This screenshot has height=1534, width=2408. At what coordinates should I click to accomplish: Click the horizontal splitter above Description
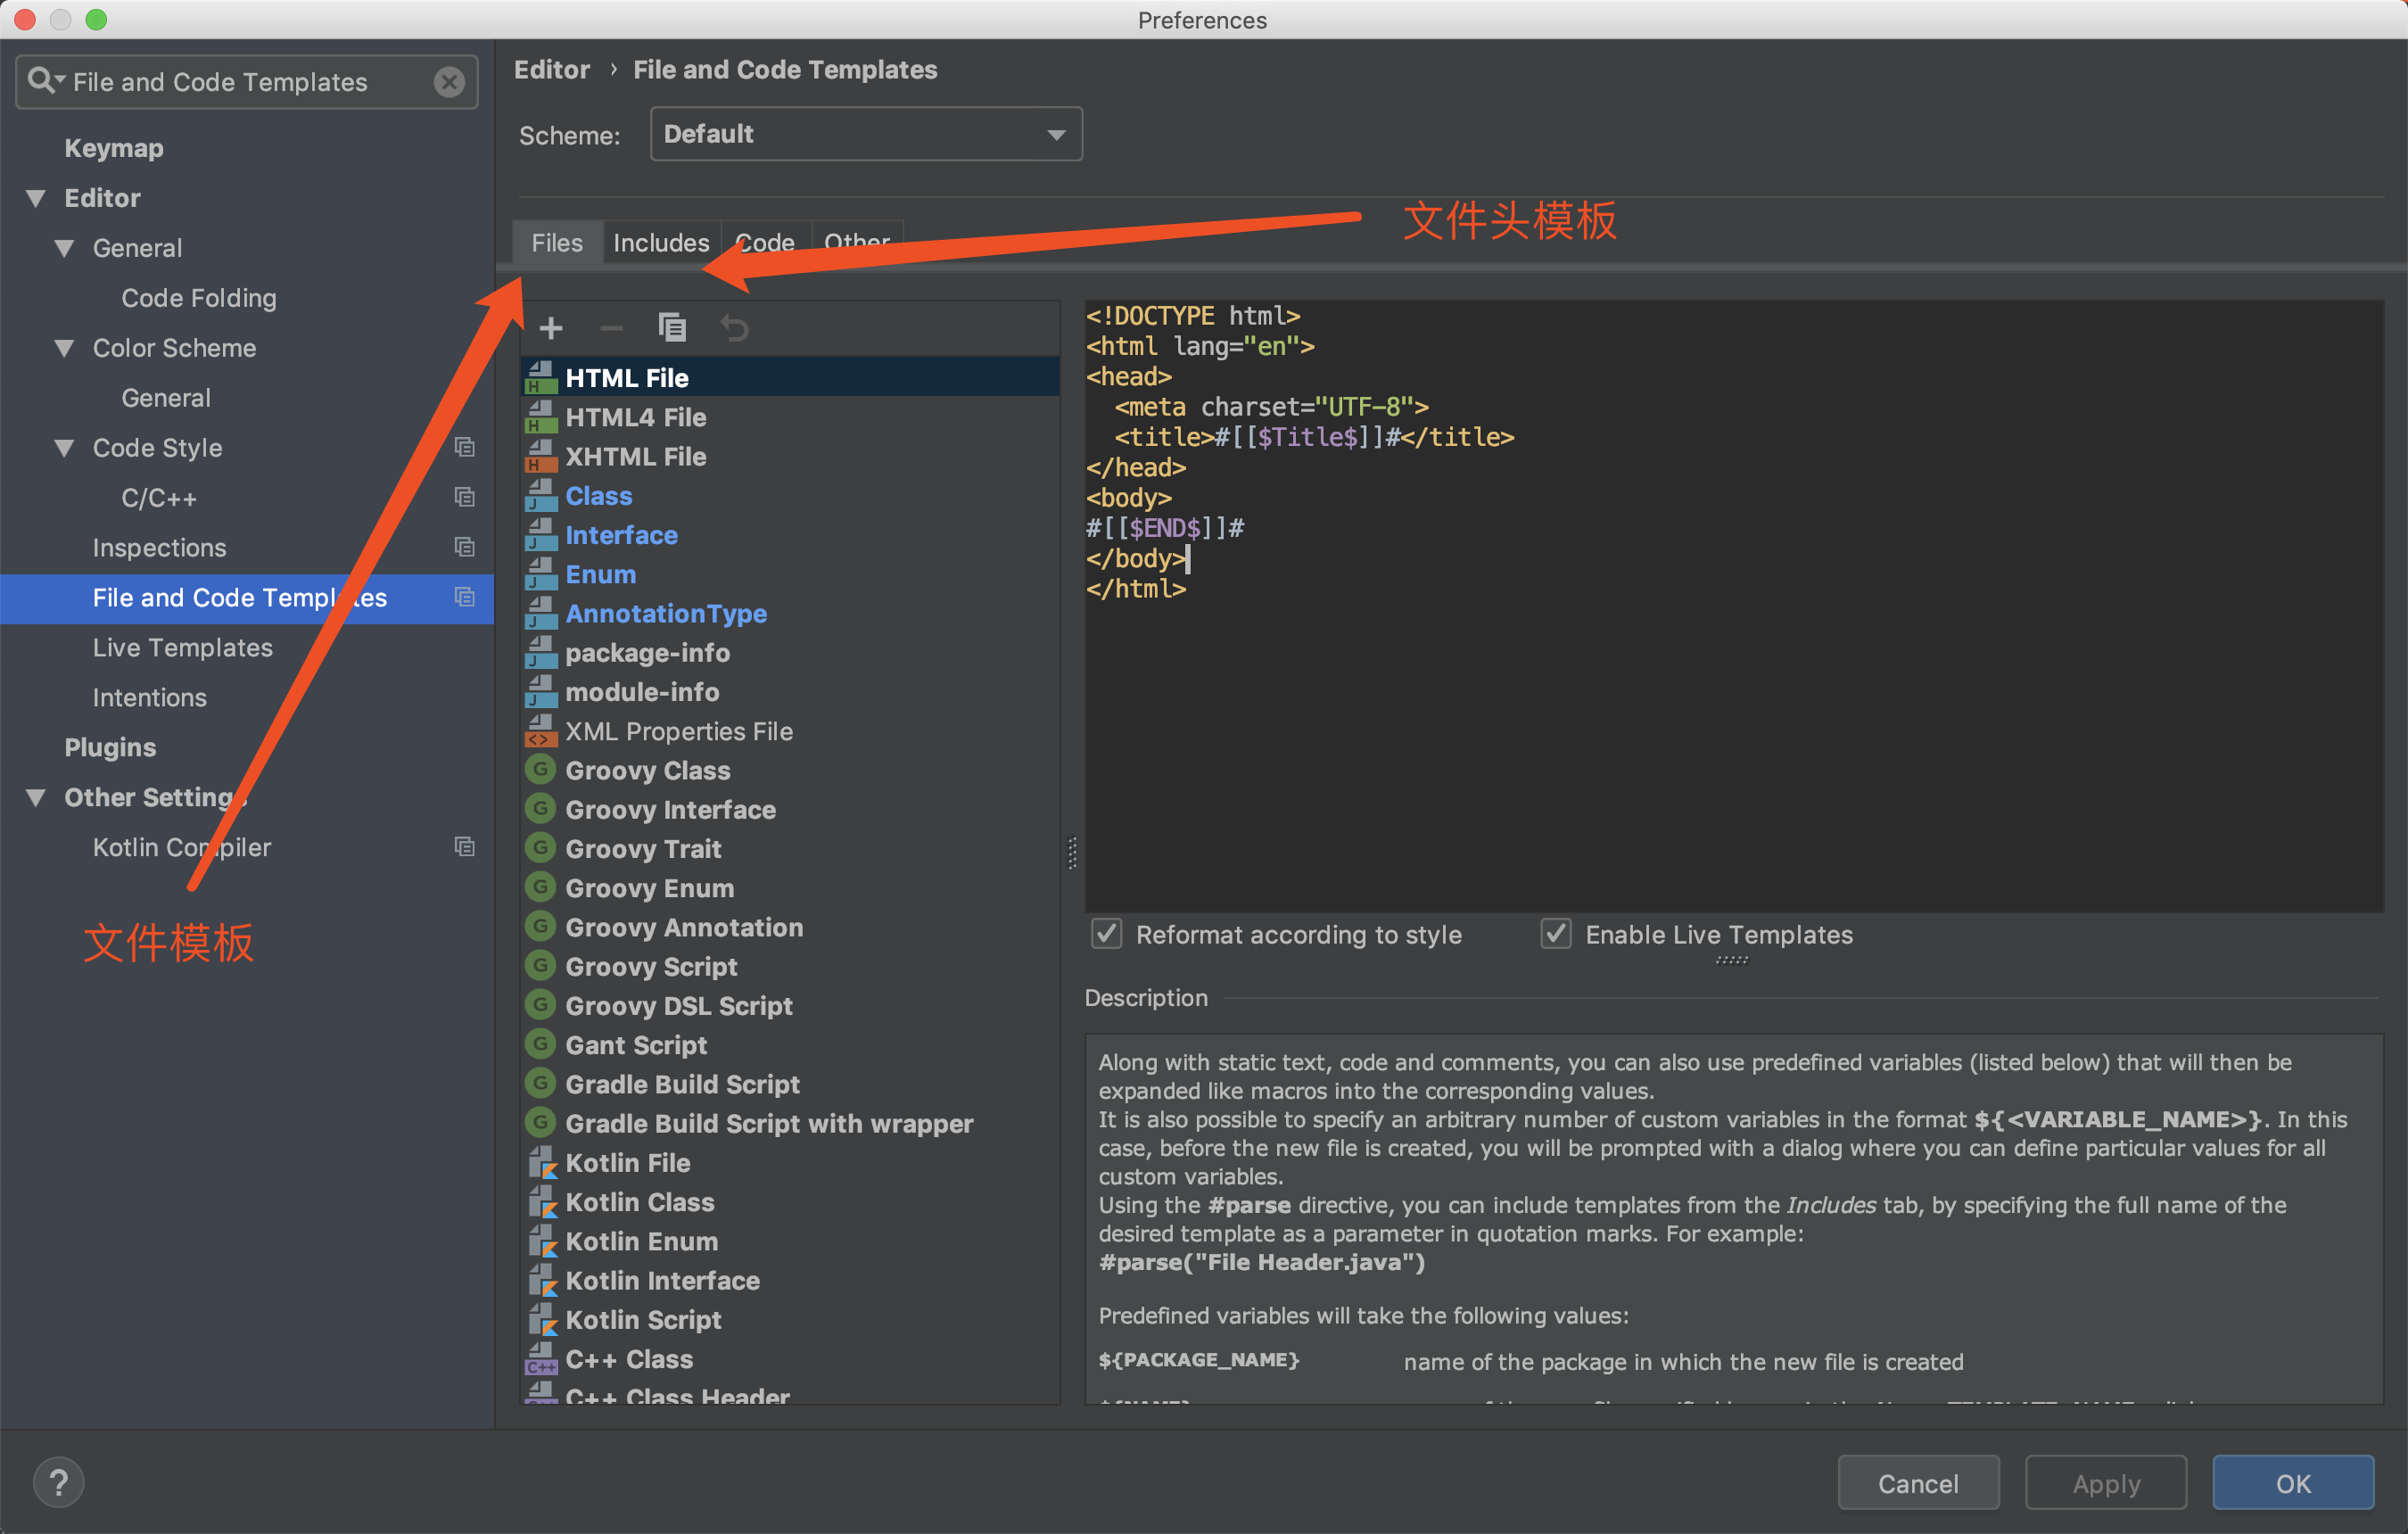(x=1732, y=960)
